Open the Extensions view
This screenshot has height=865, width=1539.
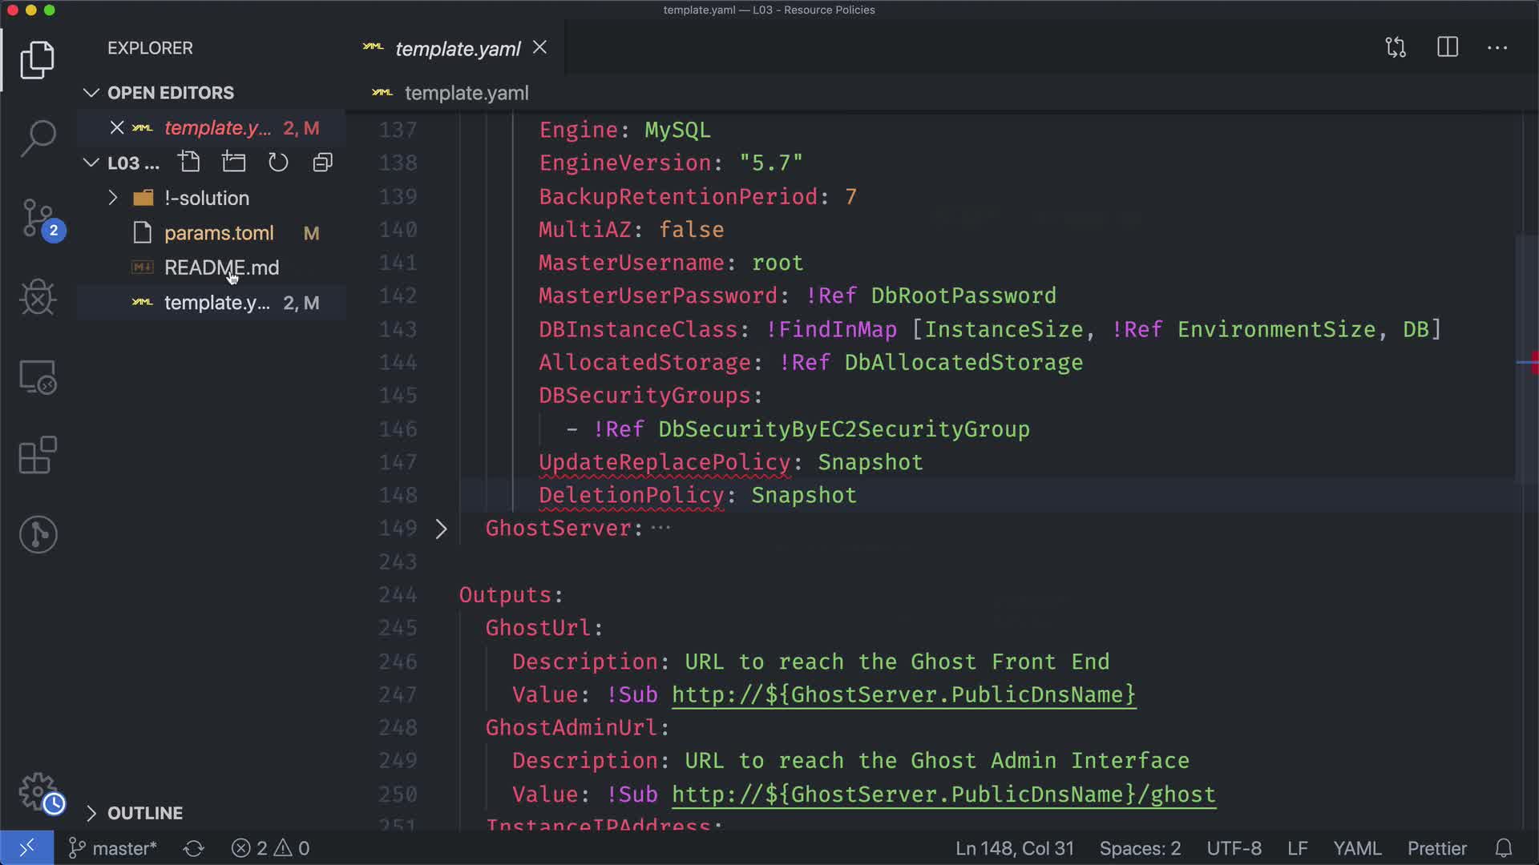click(38, 455)
